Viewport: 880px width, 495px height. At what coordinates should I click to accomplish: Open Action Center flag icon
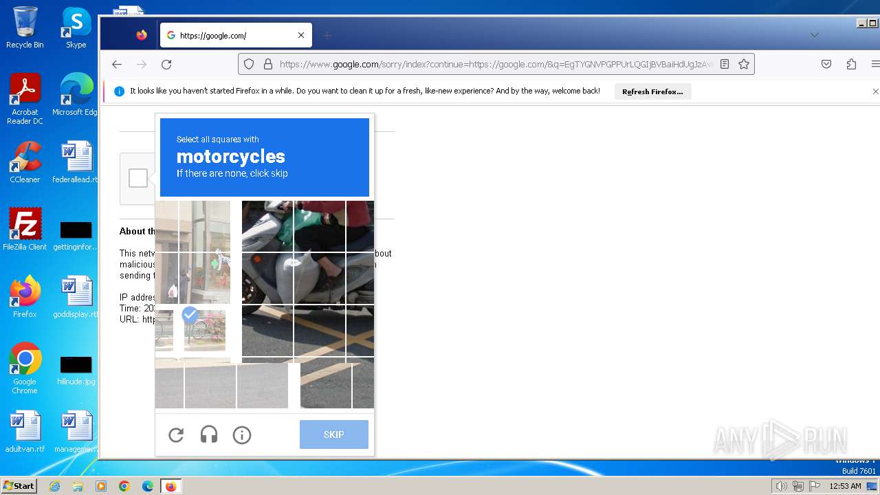click(x=815, y=486)
